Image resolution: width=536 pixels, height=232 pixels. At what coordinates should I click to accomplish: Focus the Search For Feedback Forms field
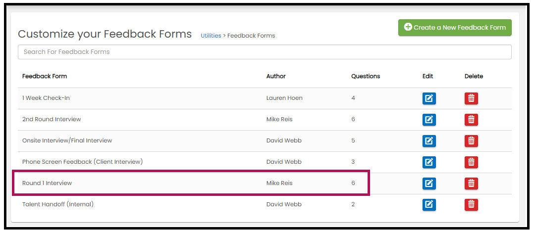coord(265,52)
